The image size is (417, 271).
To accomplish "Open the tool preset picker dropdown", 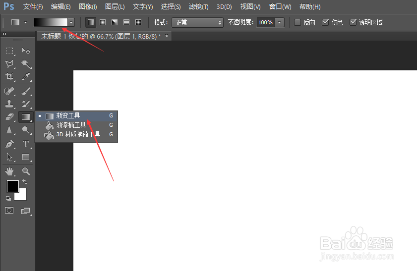I will 25,23.
